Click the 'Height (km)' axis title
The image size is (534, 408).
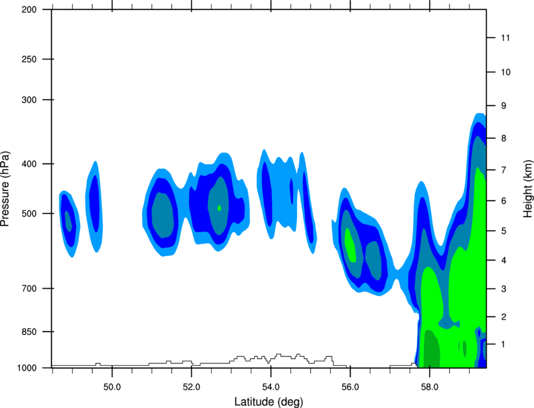[x=528, y=188]
